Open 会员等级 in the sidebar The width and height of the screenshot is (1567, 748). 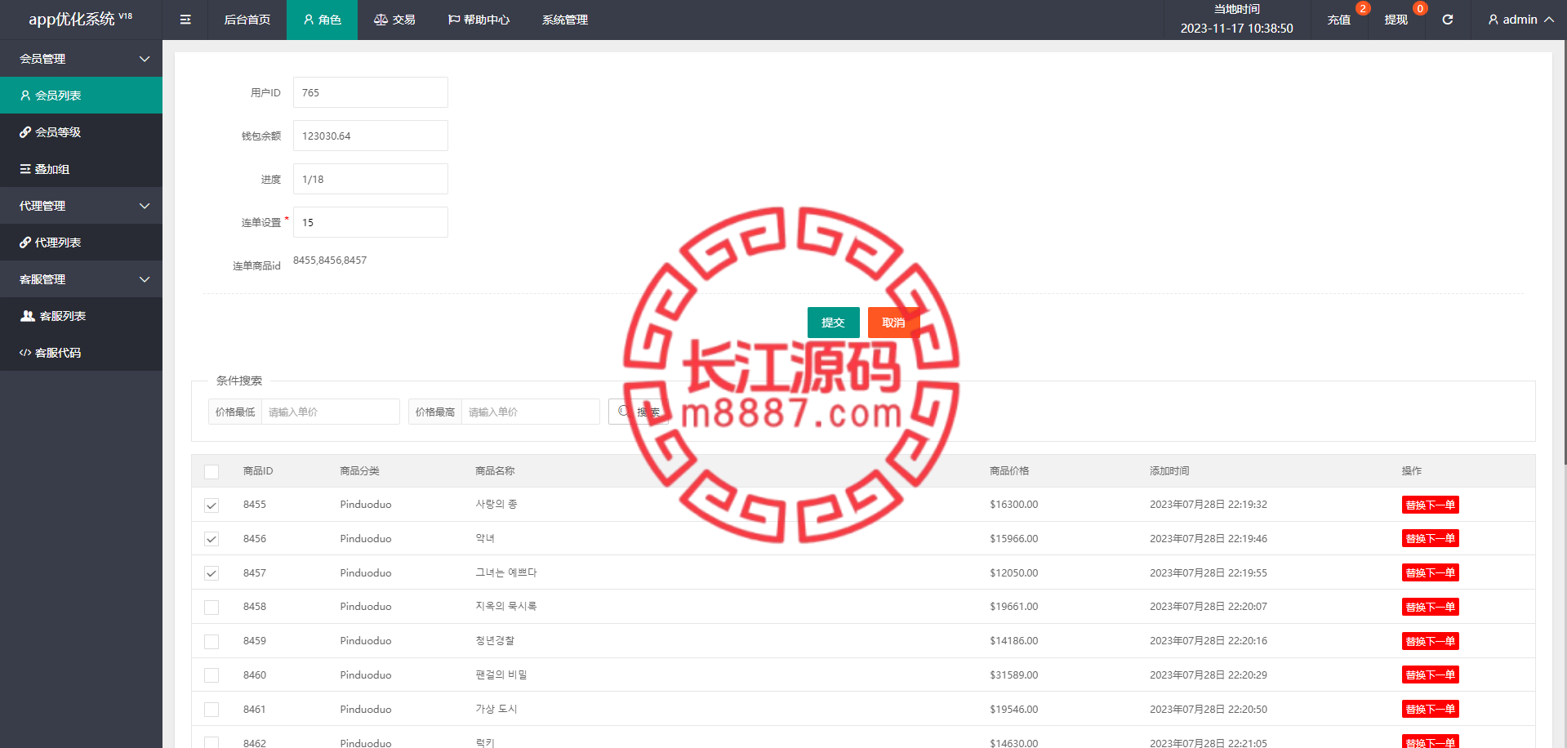coord(81,132)
